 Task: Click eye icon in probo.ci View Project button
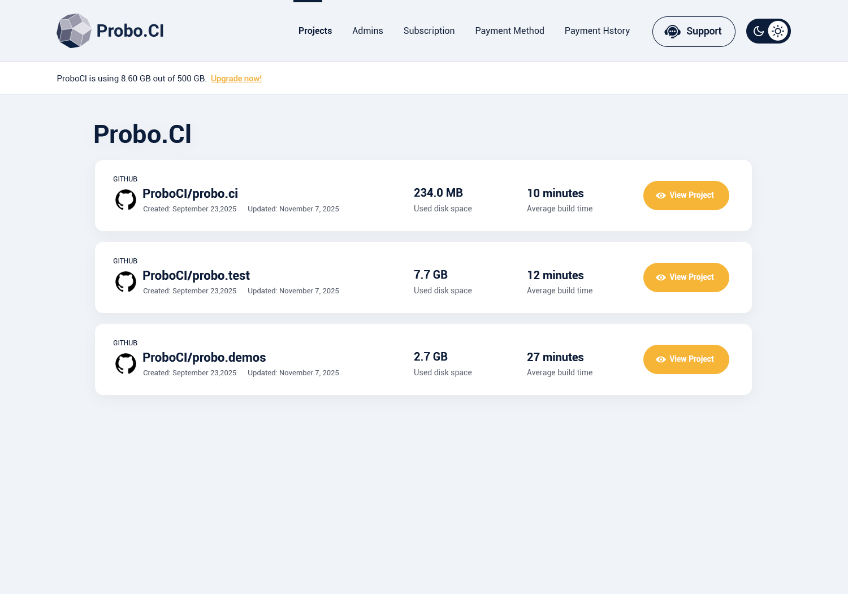pyautogui.click(x=661, y=196)
